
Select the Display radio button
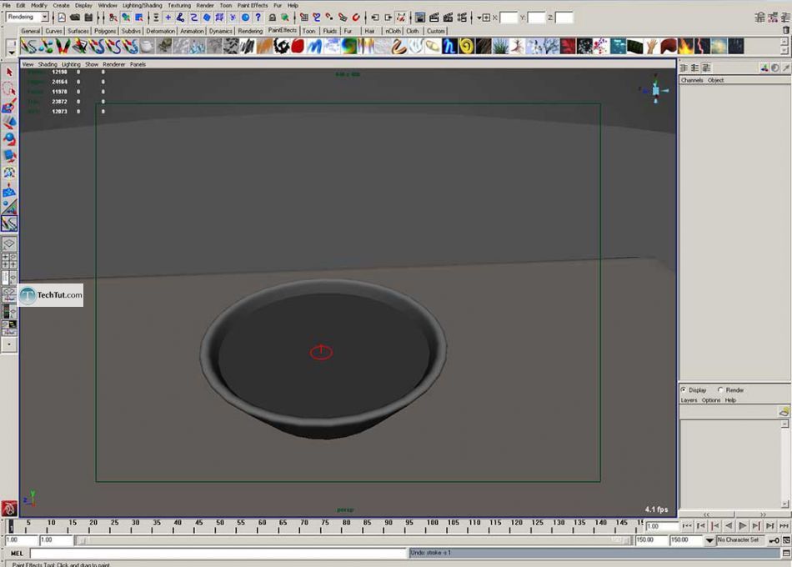point(684,390)
